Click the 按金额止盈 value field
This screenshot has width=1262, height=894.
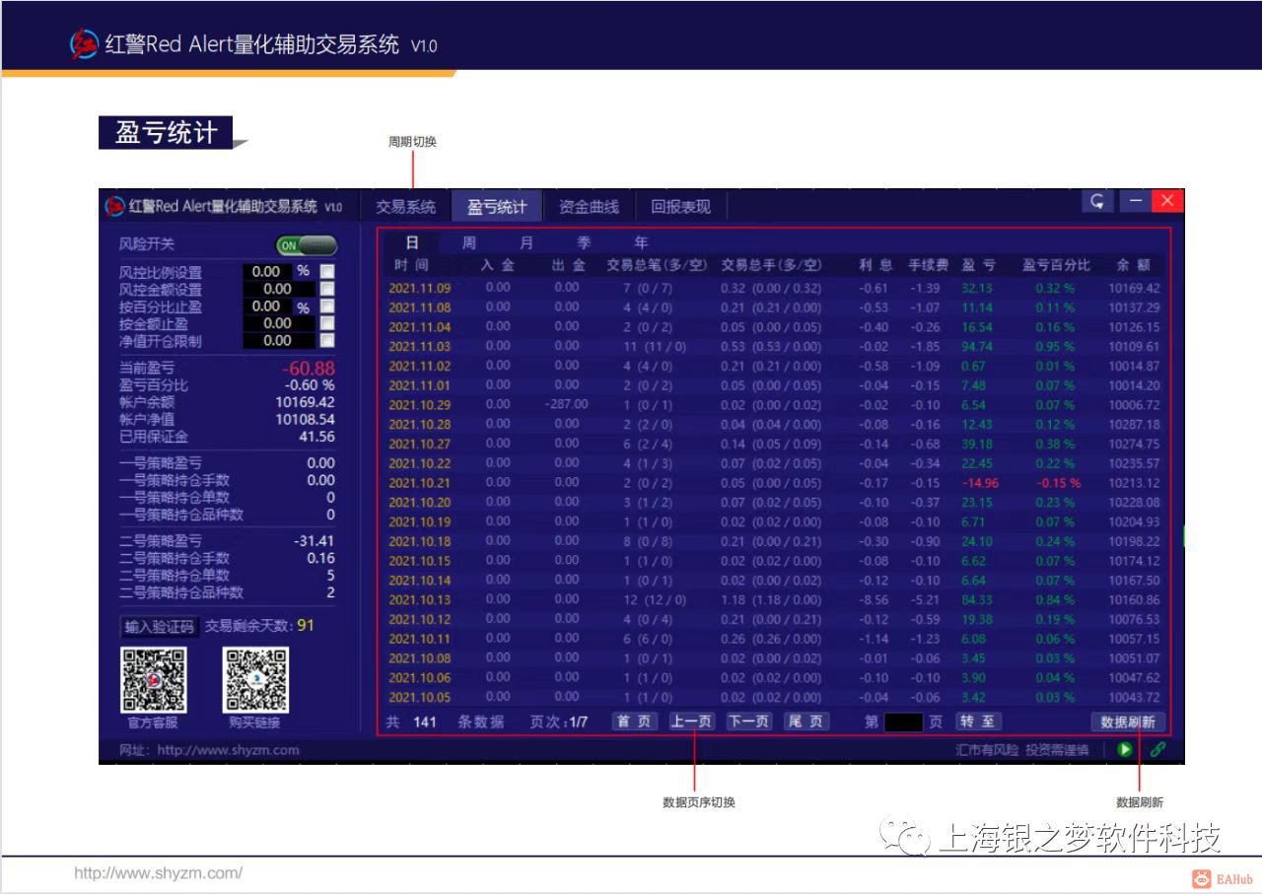278,323
